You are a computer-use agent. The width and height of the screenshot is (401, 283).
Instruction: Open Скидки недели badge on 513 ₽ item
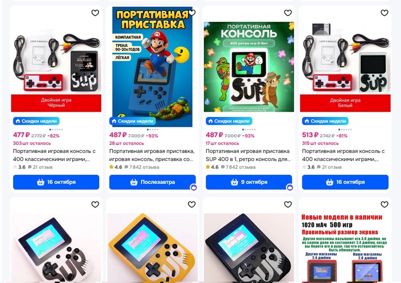325,121
